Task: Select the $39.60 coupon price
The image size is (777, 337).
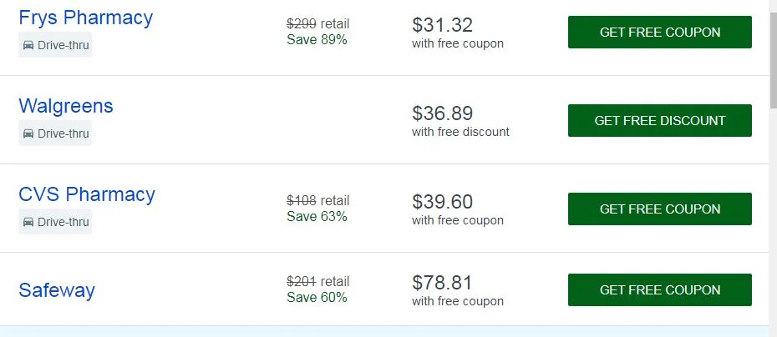Action: [442, 202]
